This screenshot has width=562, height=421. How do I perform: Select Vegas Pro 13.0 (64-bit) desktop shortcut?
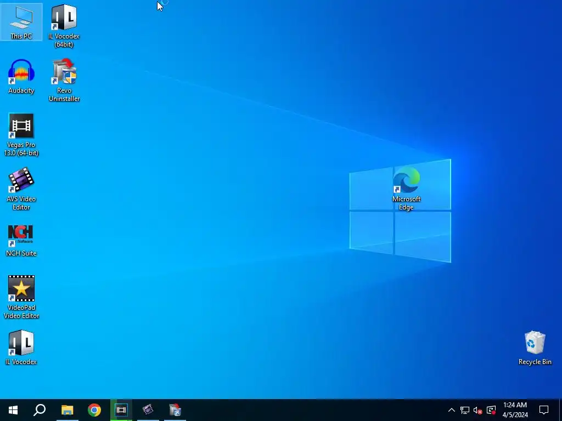coord(21,135)
